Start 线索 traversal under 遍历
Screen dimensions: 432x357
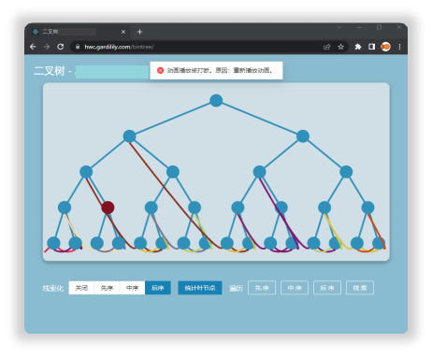[360, 288]
